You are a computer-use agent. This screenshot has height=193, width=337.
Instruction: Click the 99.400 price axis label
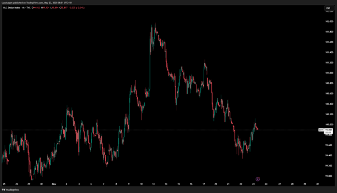click(x=328, y=156)
